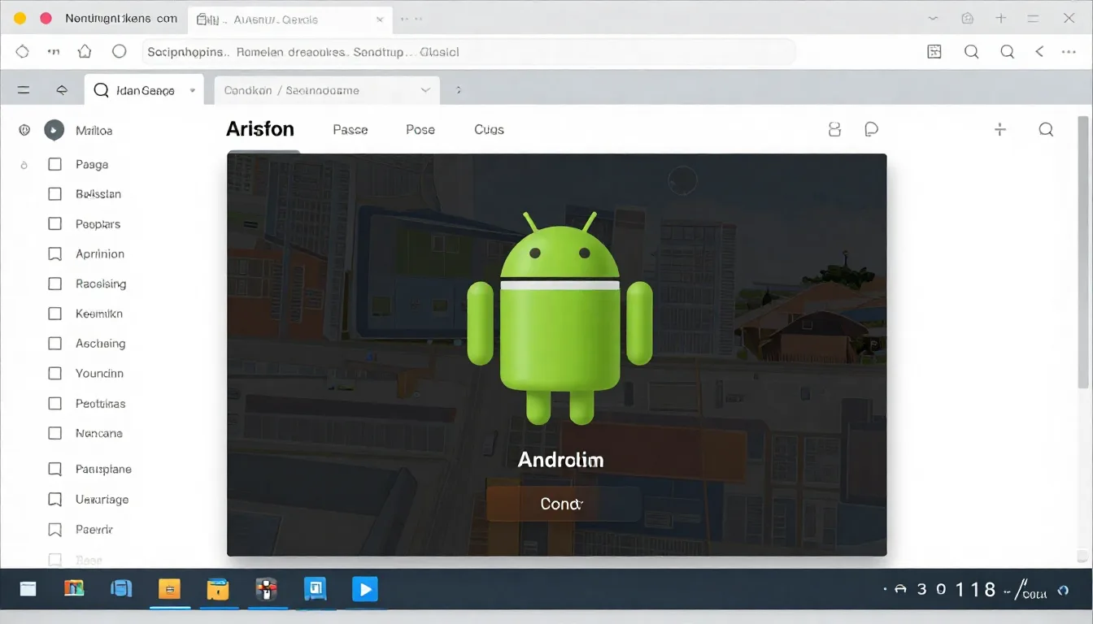The width and height of the screenshot is (1093, 624).
Task: Click the first taskbar window icon
Action: point(28,589)
